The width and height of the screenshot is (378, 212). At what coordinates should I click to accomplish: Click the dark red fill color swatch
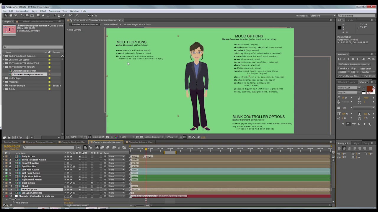coord(370,89)
